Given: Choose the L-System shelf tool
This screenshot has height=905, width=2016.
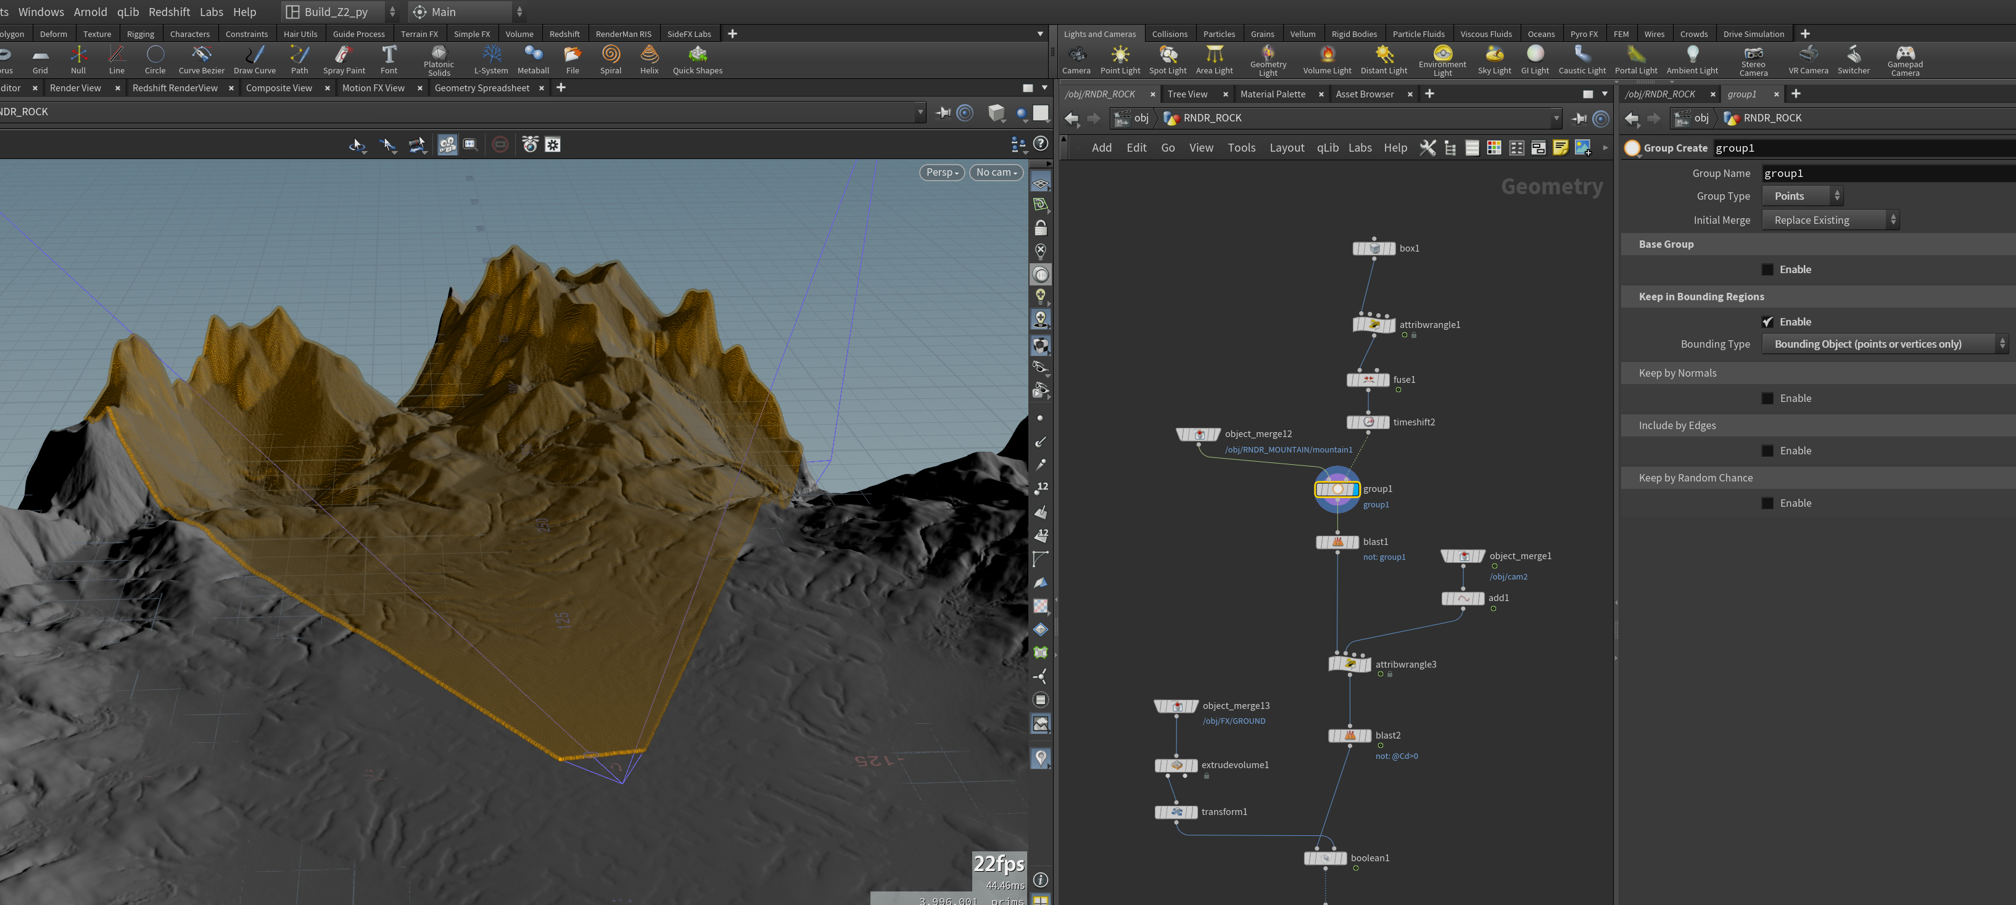Looking at the screenshot, I should 492,59.
